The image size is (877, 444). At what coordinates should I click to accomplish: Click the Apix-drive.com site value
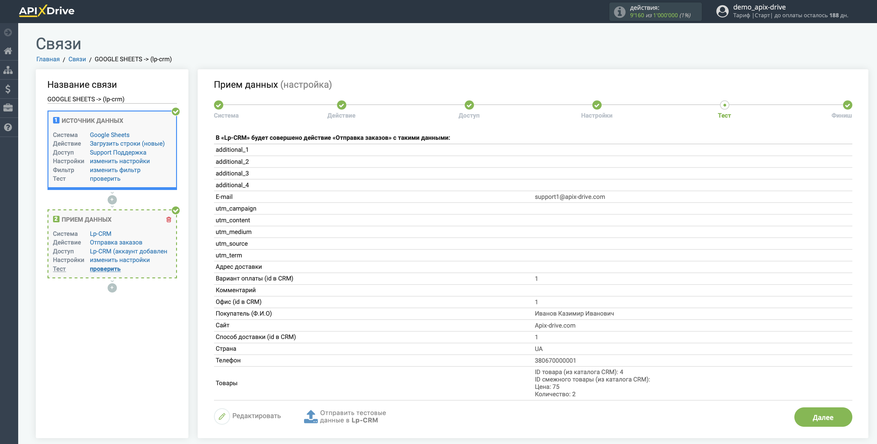tap(554, 325)
